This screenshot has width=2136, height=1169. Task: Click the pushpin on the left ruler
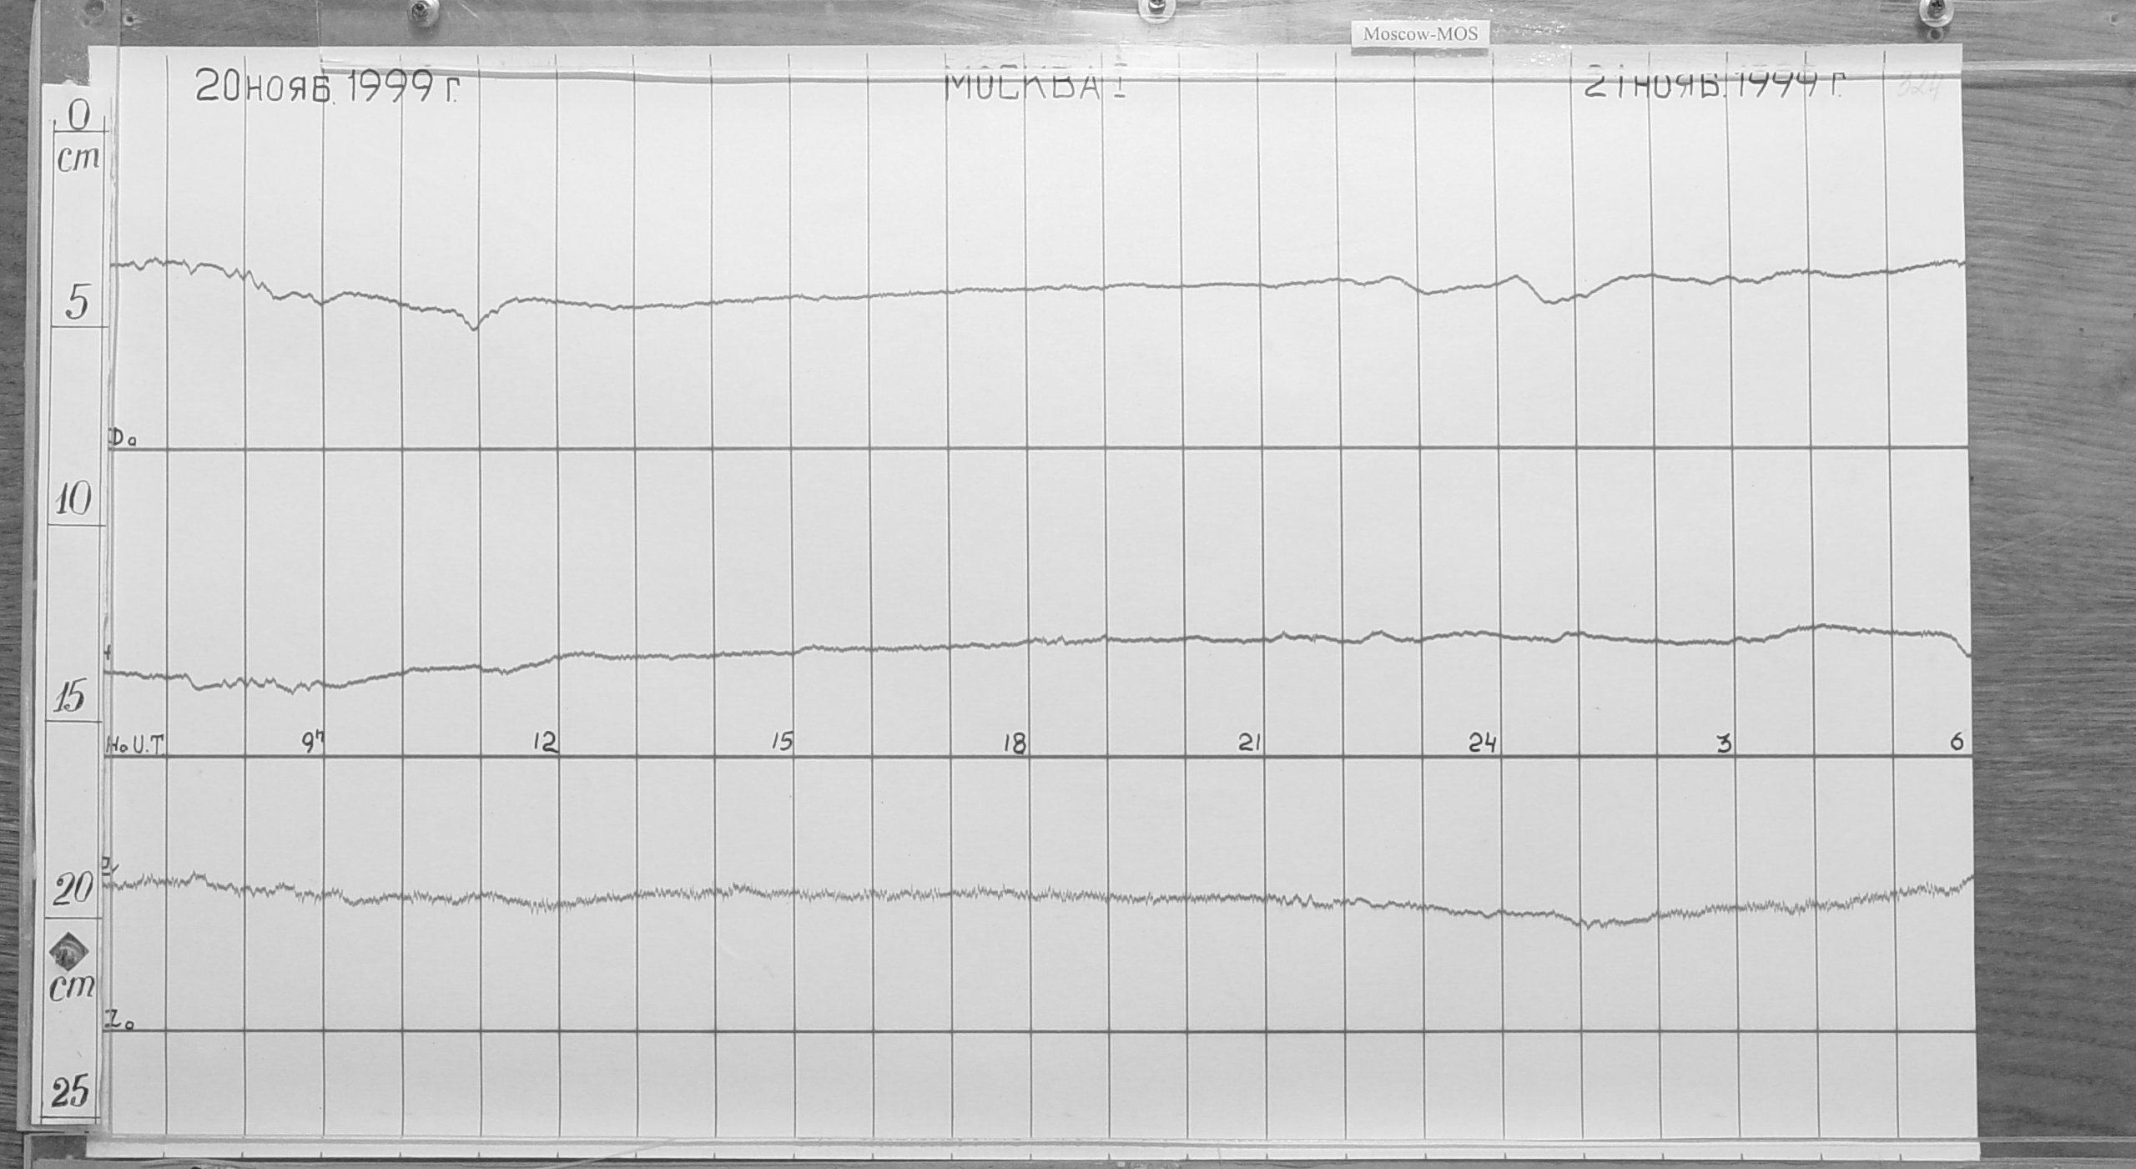click(68, 952)
